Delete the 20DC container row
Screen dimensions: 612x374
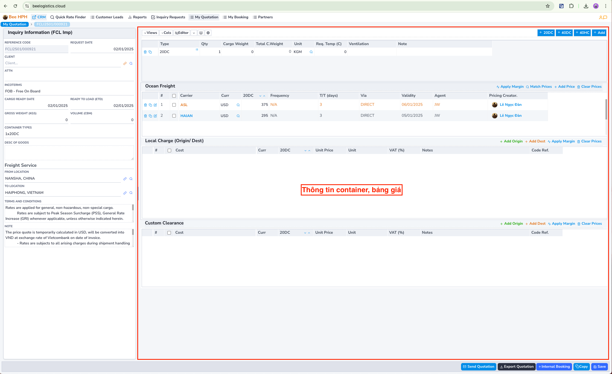click(146, 52)
